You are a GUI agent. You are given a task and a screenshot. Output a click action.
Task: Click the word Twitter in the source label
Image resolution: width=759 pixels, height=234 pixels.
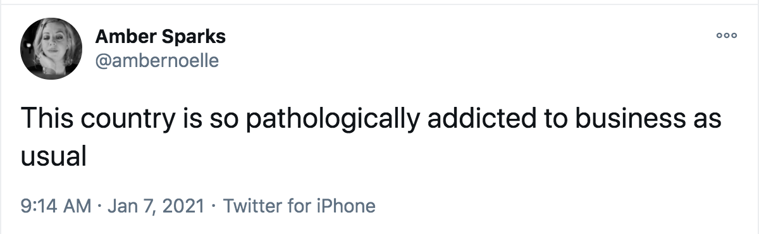[251, 206]
